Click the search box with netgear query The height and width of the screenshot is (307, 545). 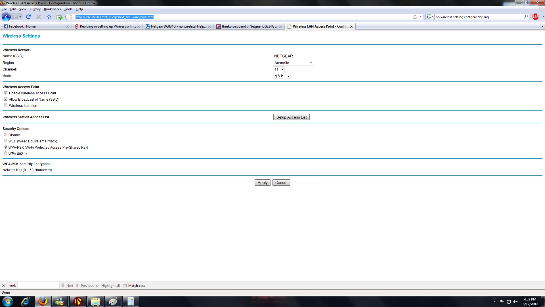pyautogui.click(x=479, y=17)
